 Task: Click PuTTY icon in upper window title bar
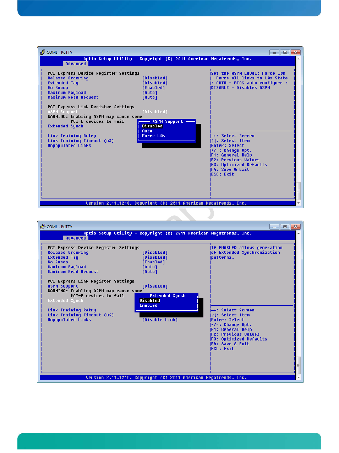tap(43, 52)
